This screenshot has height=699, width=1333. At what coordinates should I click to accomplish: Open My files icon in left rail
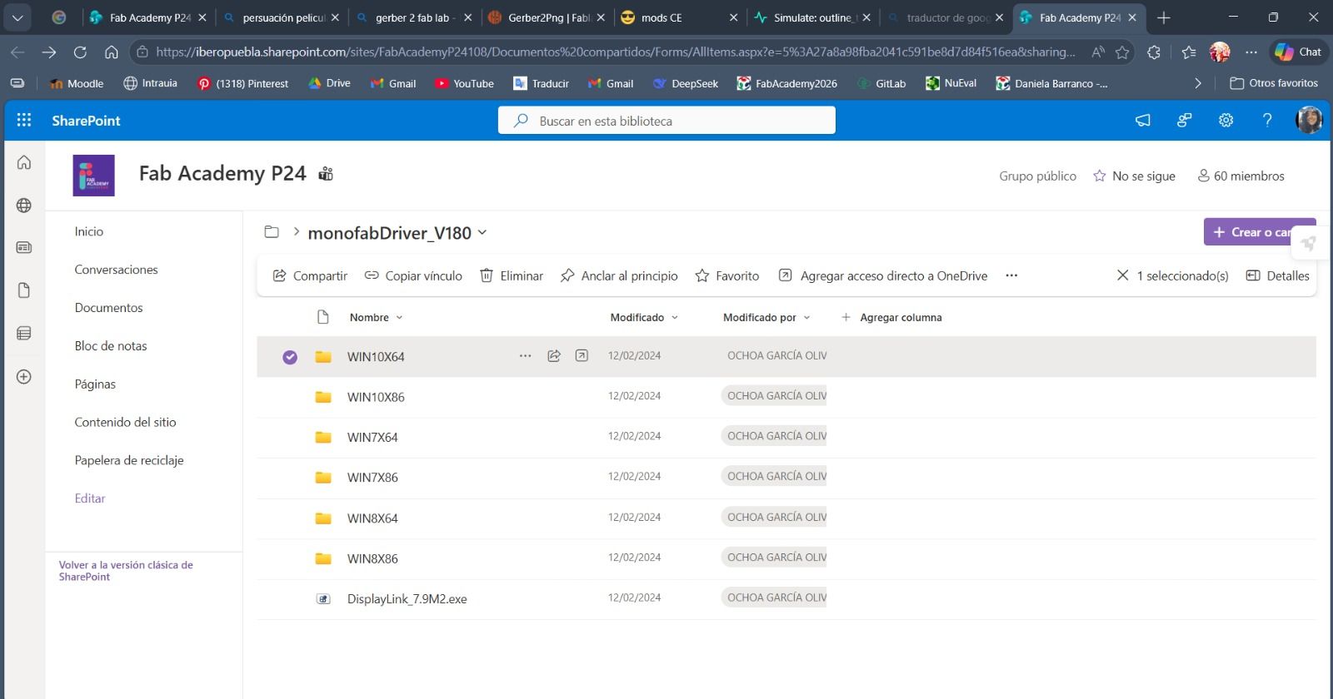(24, 290)
